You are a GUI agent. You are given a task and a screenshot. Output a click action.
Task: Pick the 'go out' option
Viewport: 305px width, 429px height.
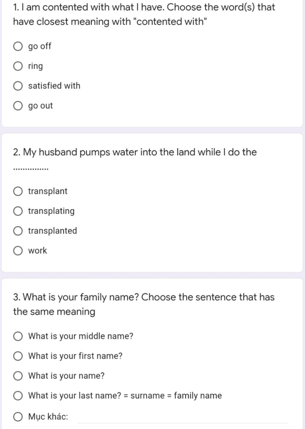pos(18,106)
